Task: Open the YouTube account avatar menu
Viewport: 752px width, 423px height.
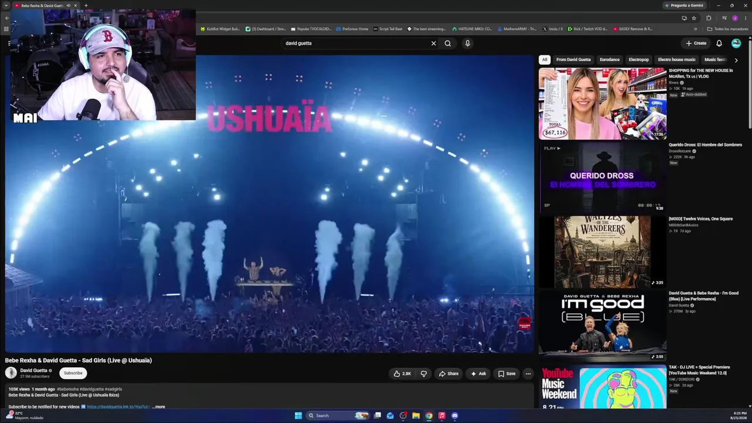Action: pyautogui.click(x=736, y=43)
